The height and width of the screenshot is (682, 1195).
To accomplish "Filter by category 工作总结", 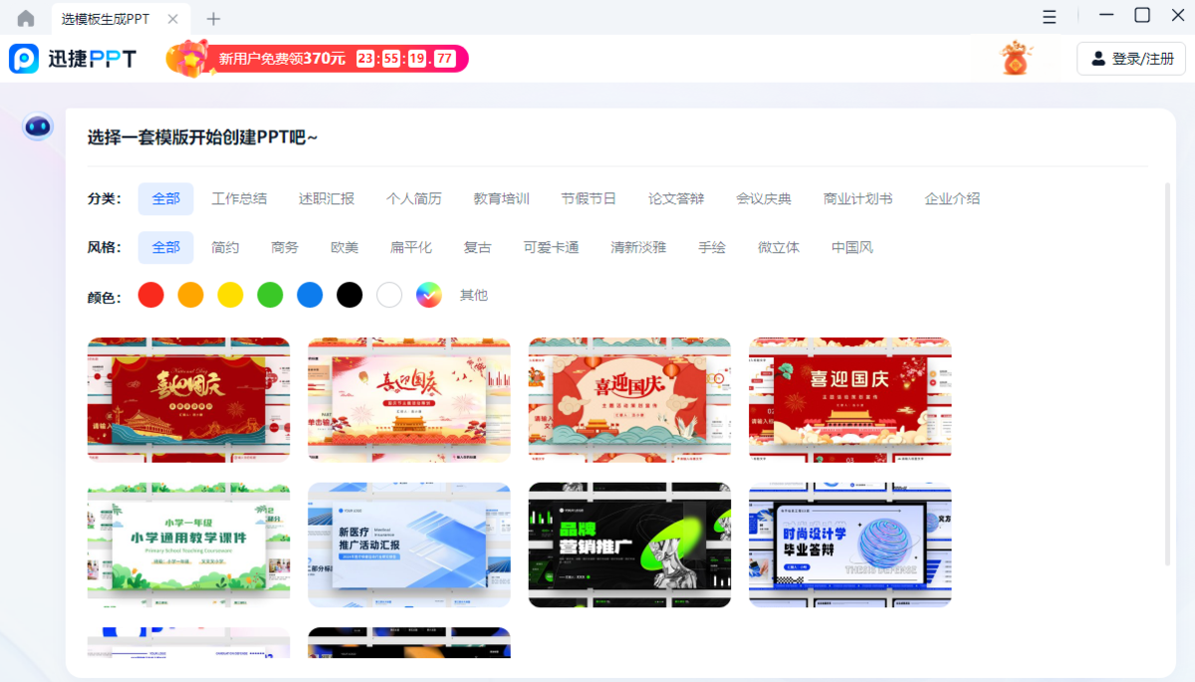I will 239,198.
